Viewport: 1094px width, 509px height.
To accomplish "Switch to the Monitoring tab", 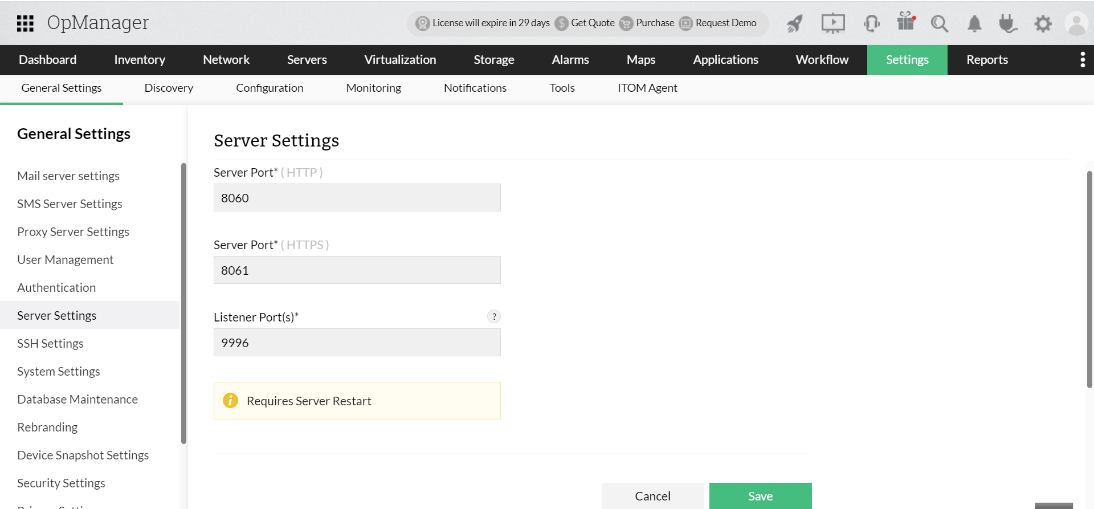I will click(x=374, y=88).
